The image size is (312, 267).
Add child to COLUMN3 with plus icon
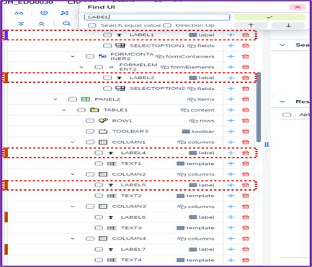[231, 207]
